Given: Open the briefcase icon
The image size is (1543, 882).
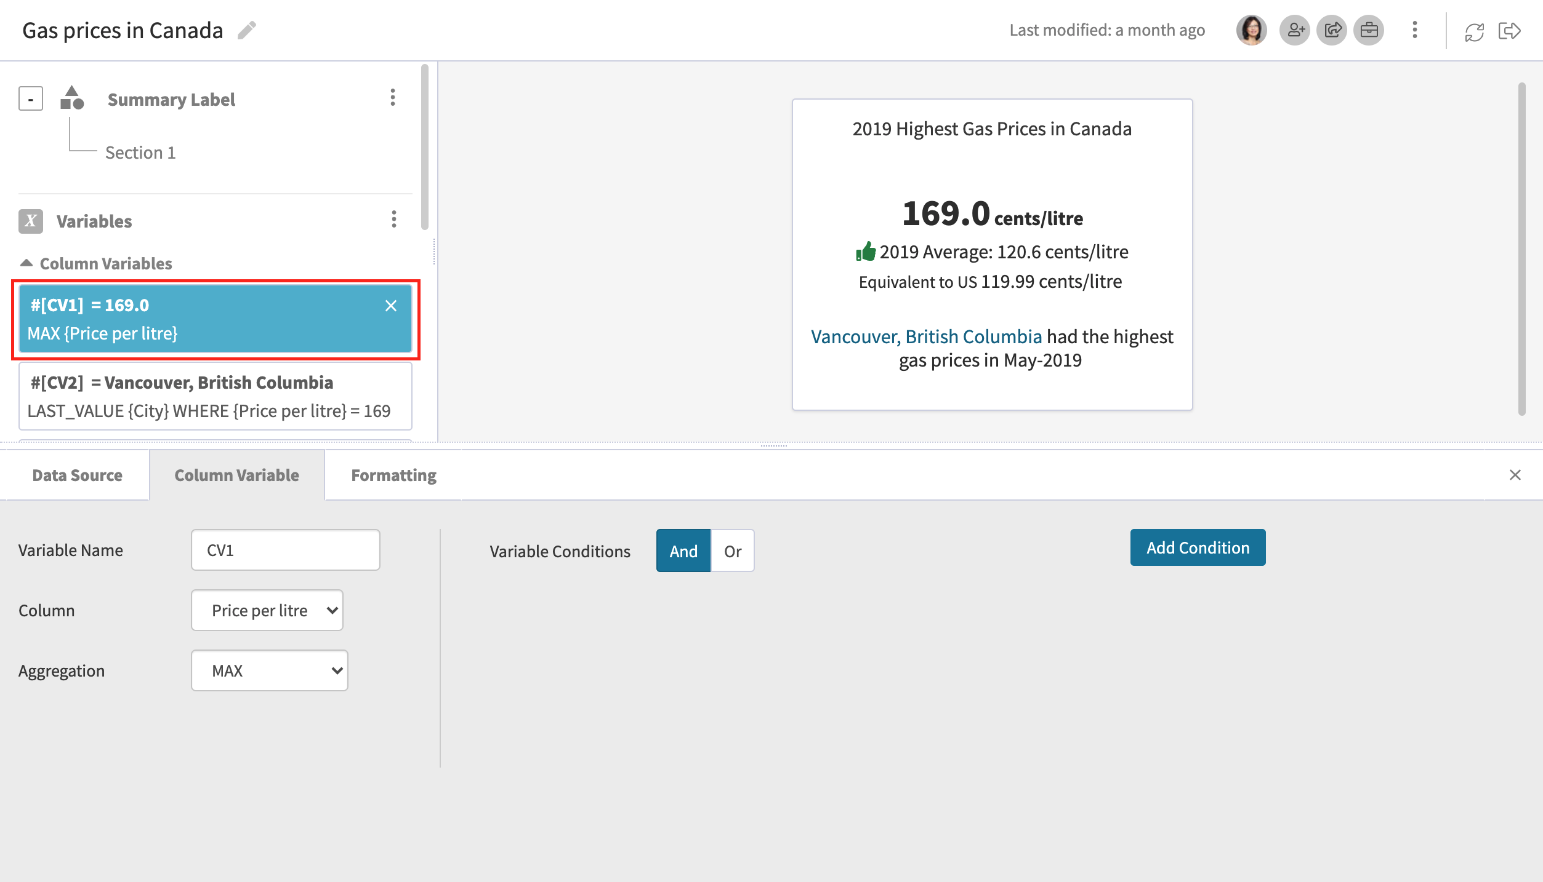Looking at the screenshot, I should pyautogui.click(x=1369, y=30).
